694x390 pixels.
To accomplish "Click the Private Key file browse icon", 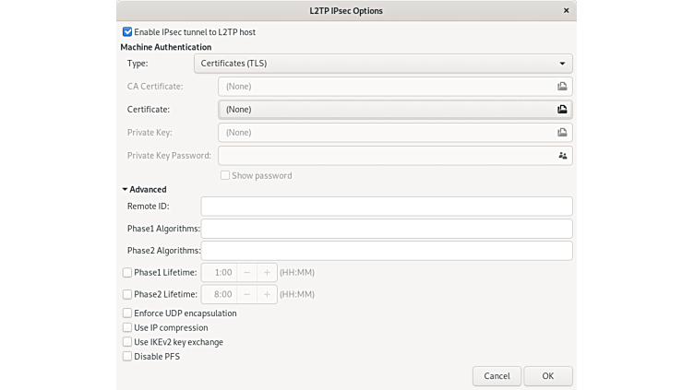I will click(561, 132).
